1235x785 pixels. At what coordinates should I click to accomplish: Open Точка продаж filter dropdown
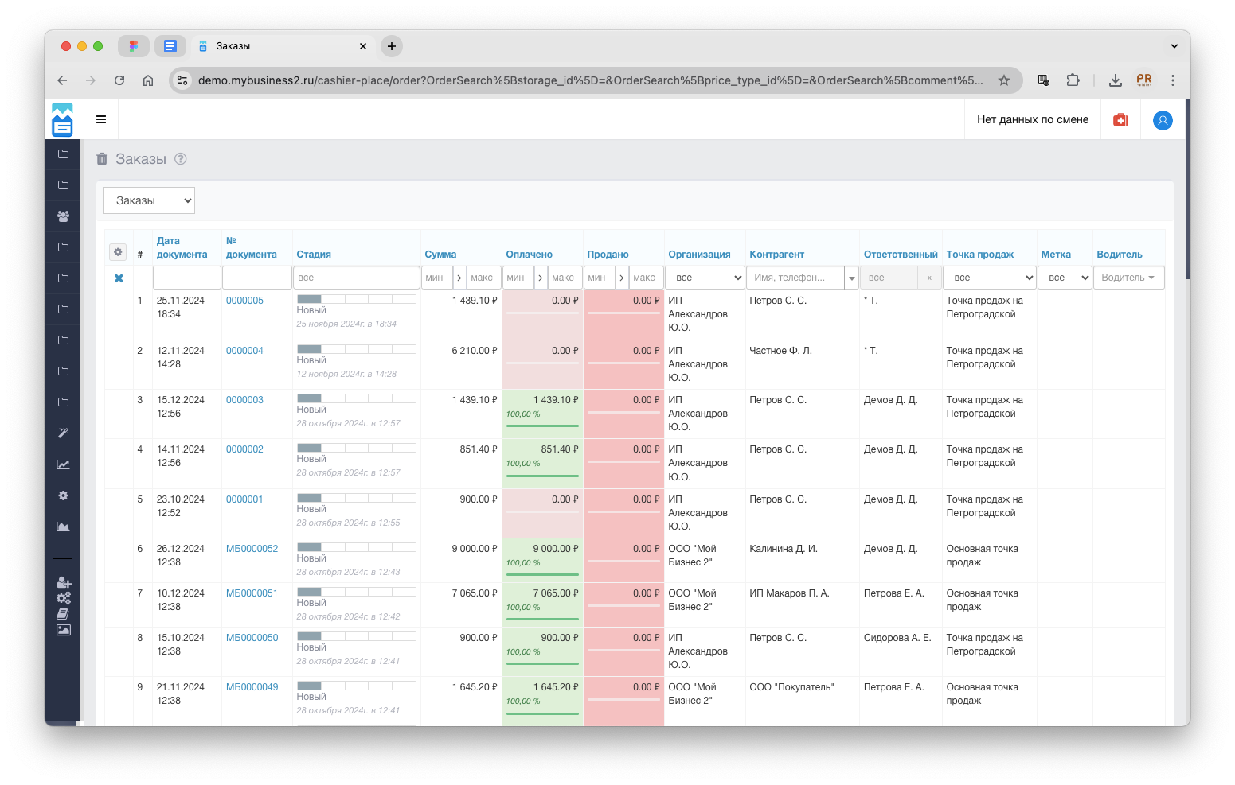tap(989, 278)
